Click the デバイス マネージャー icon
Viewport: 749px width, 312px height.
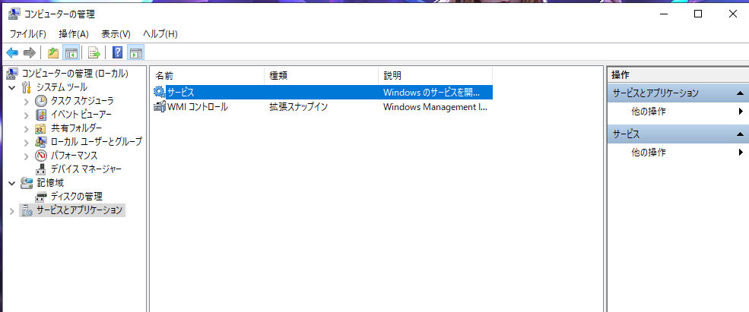(42, 169)
